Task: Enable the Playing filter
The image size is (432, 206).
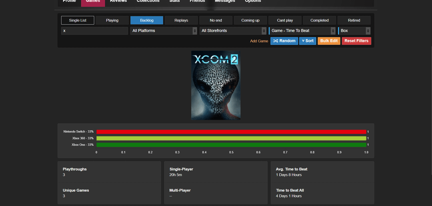Action: click(112, 20)
